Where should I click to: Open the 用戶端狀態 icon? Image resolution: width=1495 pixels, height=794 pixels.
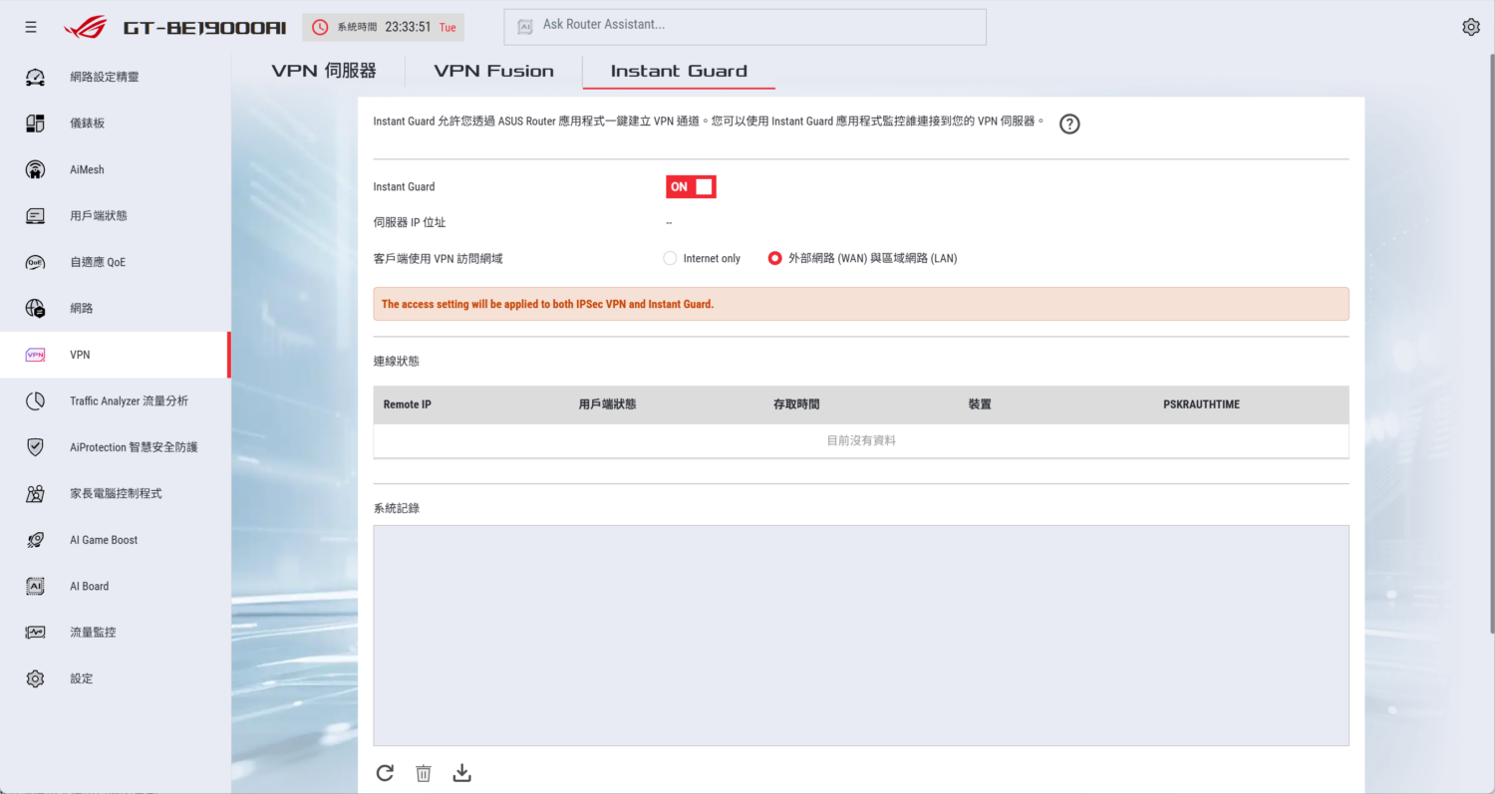pyautogui.click(x=35, y=215)
